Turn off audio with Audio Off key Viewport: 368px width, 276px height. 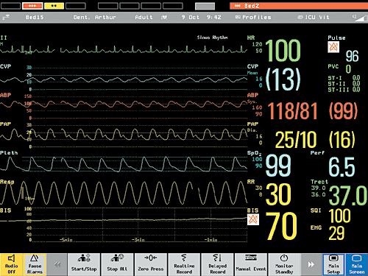[12, 265]
